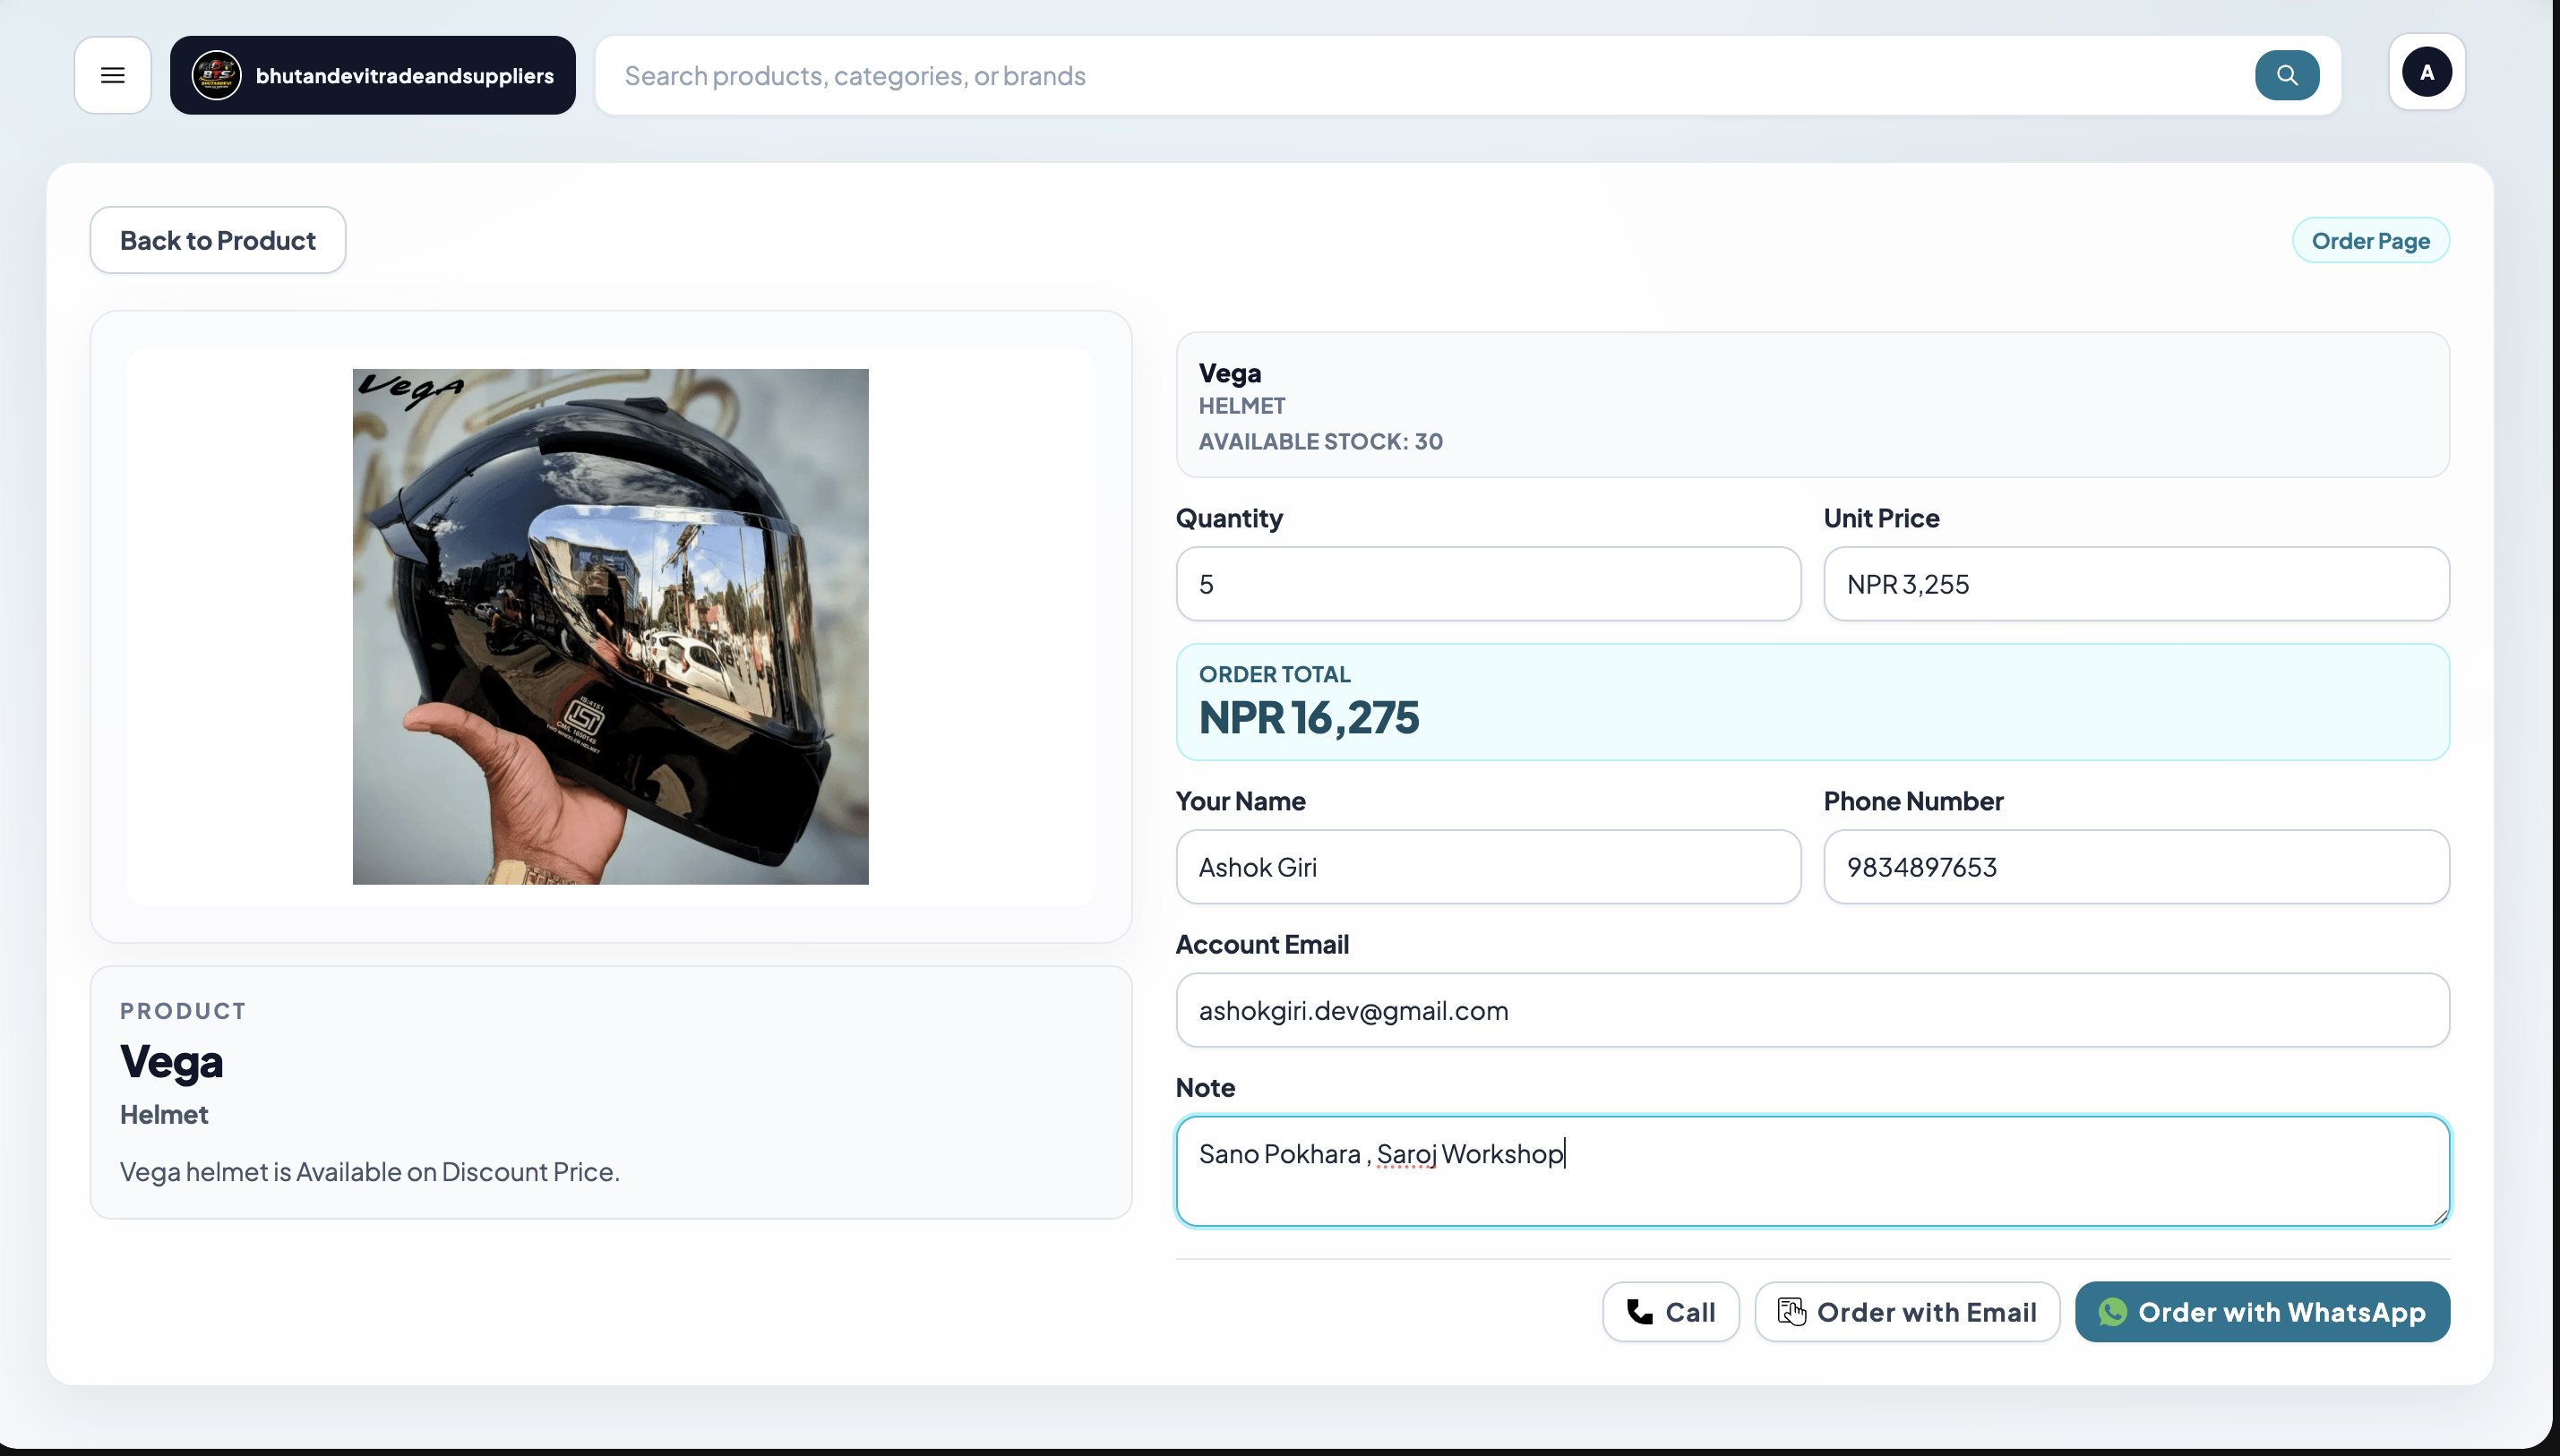The image size is (2560, 1456).
Task: Click the HELMET label in order summary
Action: tap(1242, 405)
